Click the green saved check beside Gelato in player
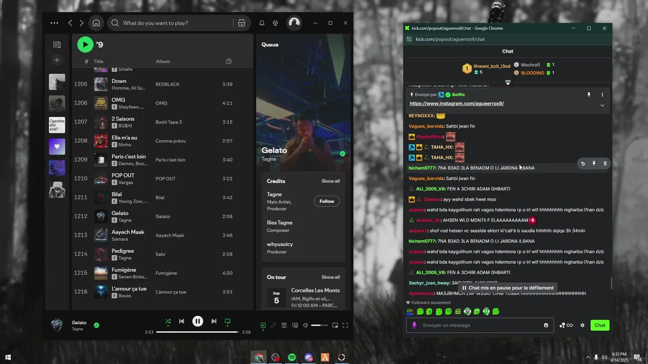The width and height of the screenshot is (648, 364). coord(96,325)
